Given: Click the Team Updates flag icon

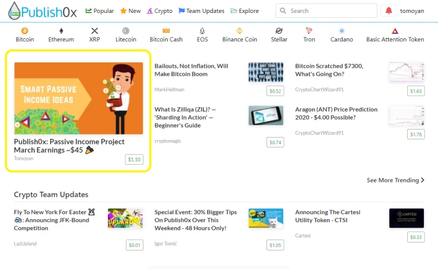Looking at the screenshot, I should tap(181, 10).
